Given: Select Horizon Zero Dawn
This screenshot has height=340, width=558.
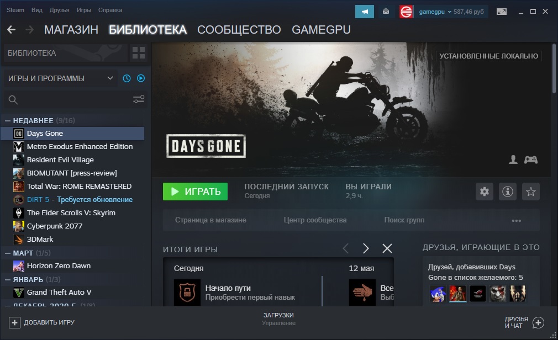Looking at the screenshot, I should coord(73,265).
